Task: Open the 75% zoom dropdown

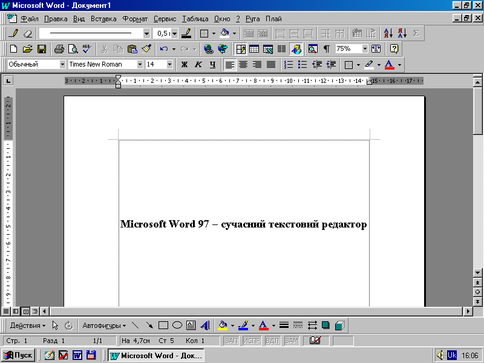Action: point(365,49)
